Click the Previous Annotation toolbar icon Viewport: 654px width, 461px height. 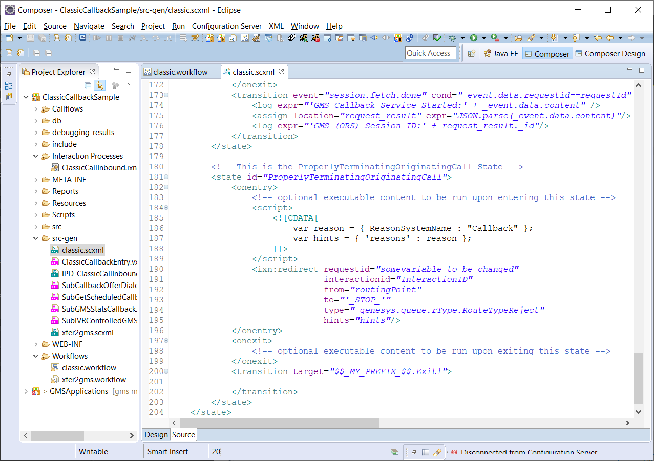[576, 38]
